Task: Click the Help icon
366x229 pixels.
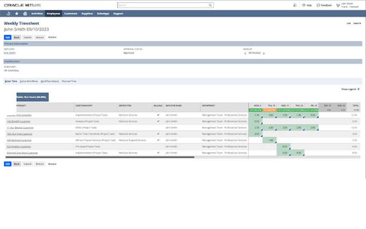Action: [x=305, y=5]
